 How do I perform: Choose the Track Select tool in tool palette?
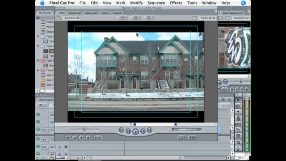pos(238,112)
